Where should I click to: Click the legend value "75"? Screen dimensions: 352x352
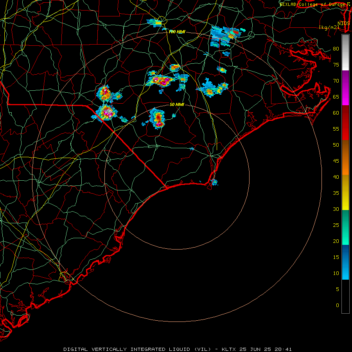pos(336,65)
